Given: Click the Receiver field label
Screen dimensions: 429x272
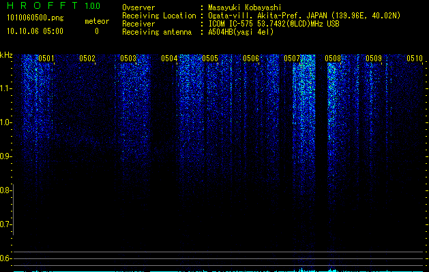Looking at the screenshot, I should [x=138, y=24].
